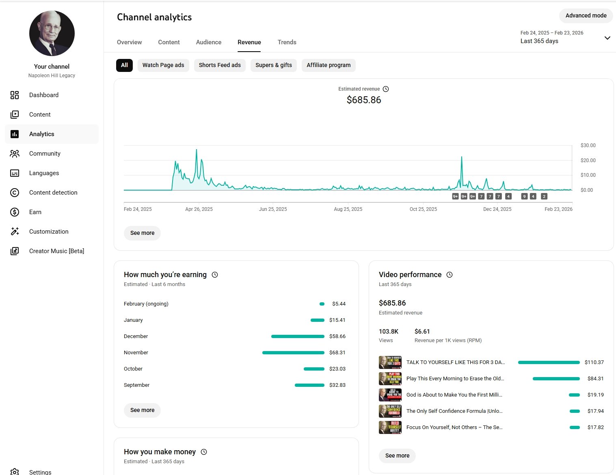Open the Content detection copyright icon

click(x=15, y=193)
